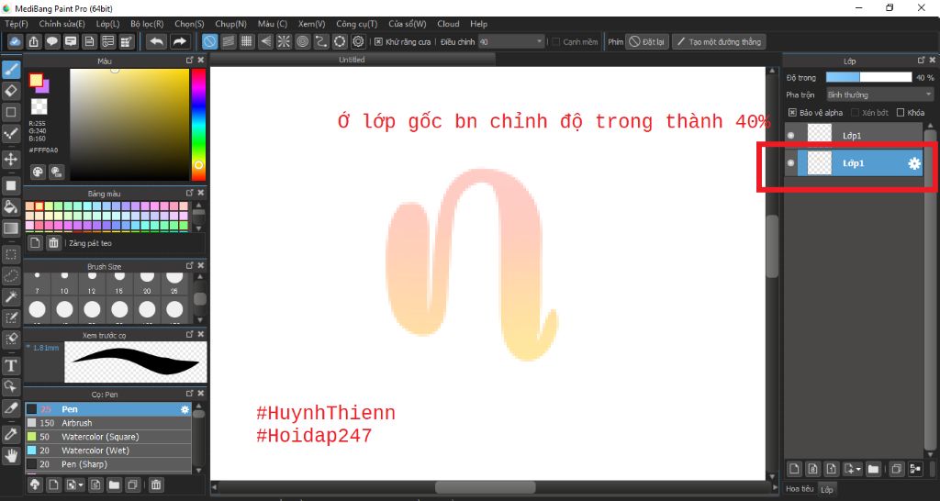
Task: Enable the Khóa lock checkbox
Action: [x=900, y=113]
